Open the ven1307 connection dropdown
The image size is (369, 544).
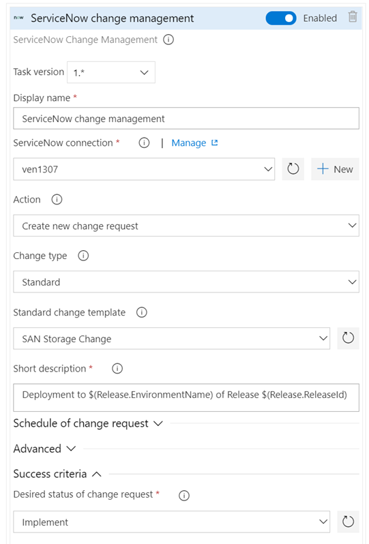(144, 169)
